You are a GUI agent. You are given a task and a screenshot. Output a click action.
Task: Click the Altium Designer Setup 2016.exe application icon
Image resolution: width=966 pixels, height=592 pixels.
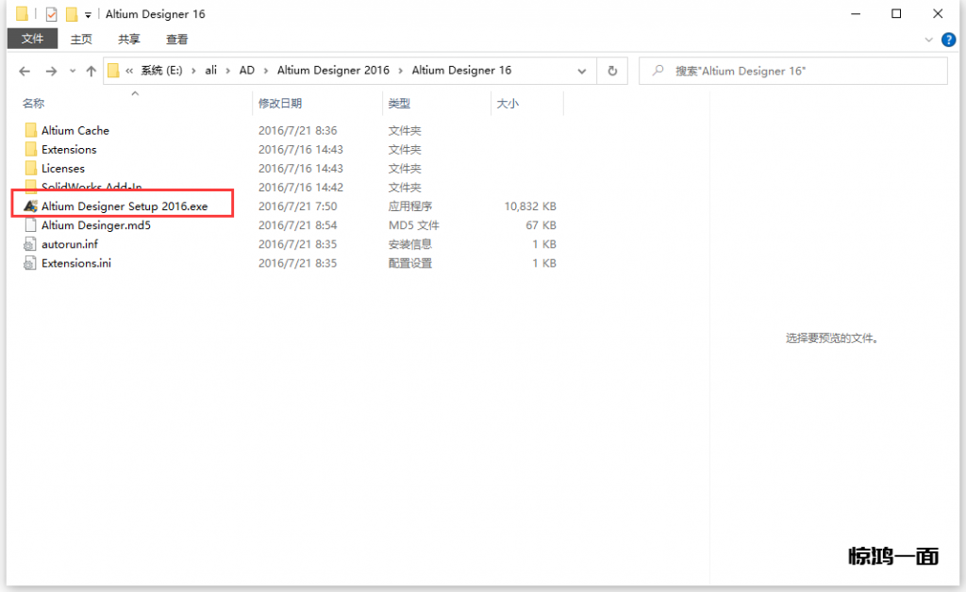click(x=31, y=206)
